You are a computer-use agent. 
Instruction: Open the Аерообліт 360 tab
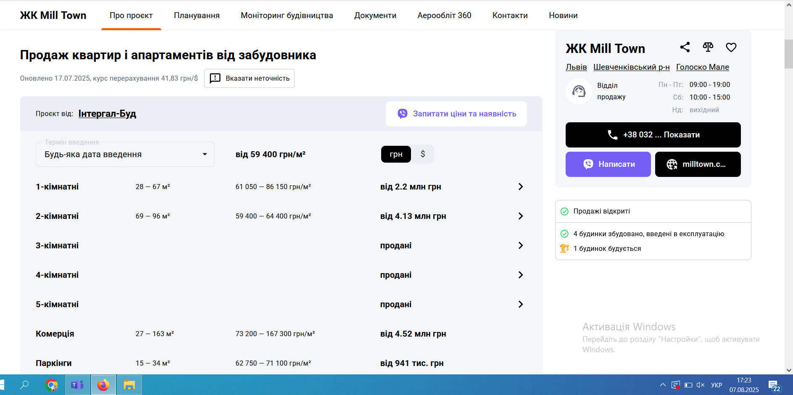pos(444,16)
